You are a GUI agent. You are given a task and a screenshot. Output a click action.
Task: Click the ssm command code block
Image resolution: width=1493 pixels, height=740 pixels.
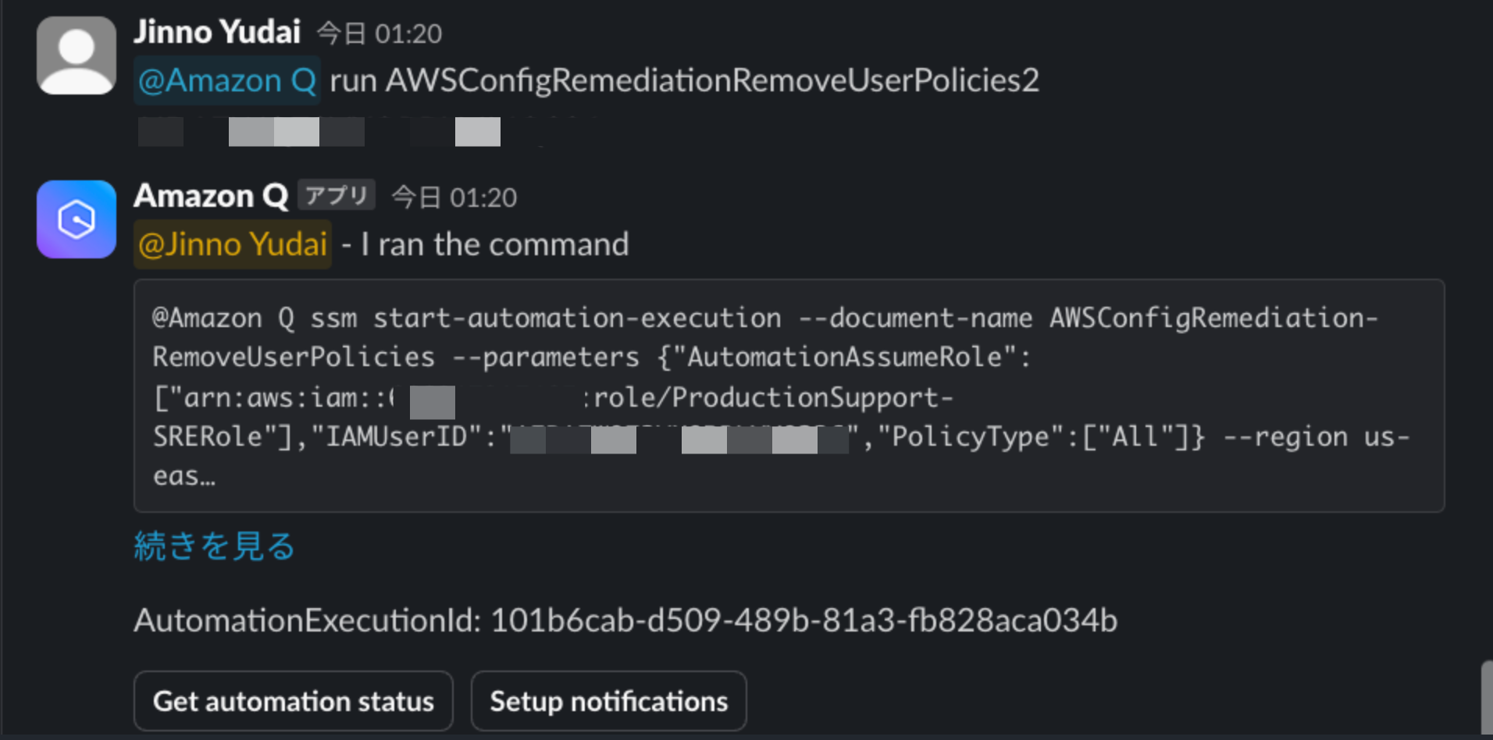(789, 396)
